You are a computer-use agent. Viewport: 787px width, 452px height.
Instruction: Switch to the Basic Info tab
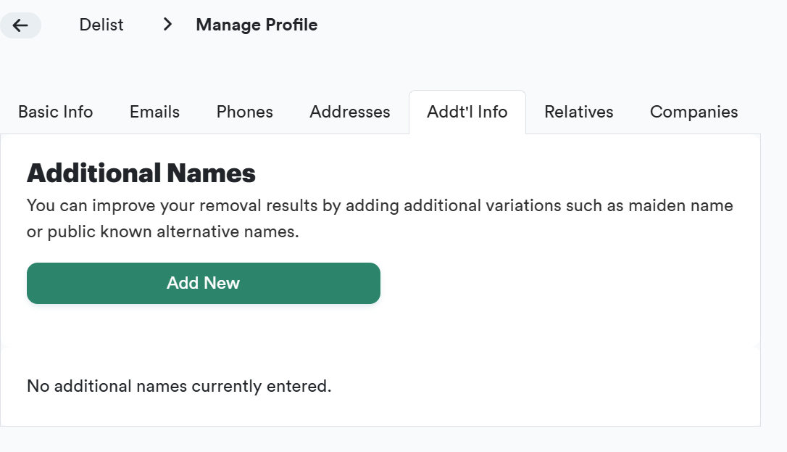pyautogui.click(x=56, y=112)
